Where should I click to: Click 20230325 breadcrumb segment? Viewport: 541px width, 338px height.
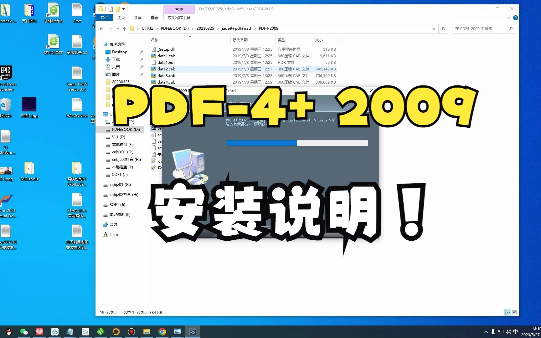[205, 28]
